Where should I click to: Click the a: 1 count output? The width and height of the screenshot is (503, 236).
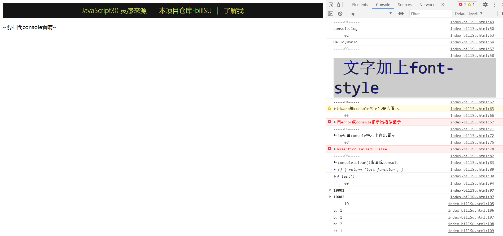click(x=338, y=210)
